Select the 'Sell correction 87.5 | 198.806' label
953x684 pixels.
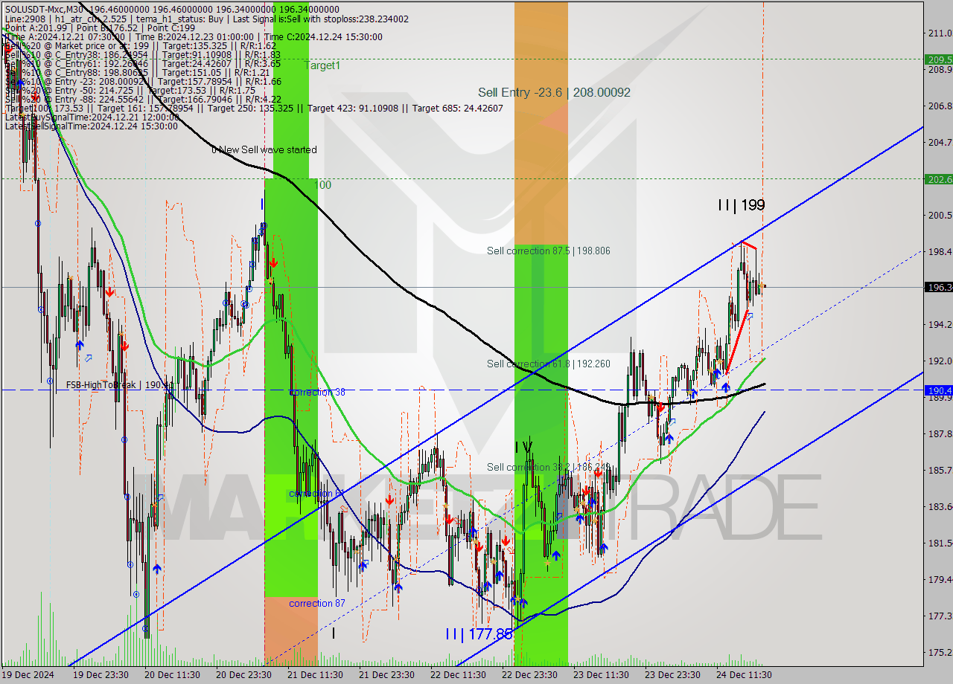coord(549,251)
